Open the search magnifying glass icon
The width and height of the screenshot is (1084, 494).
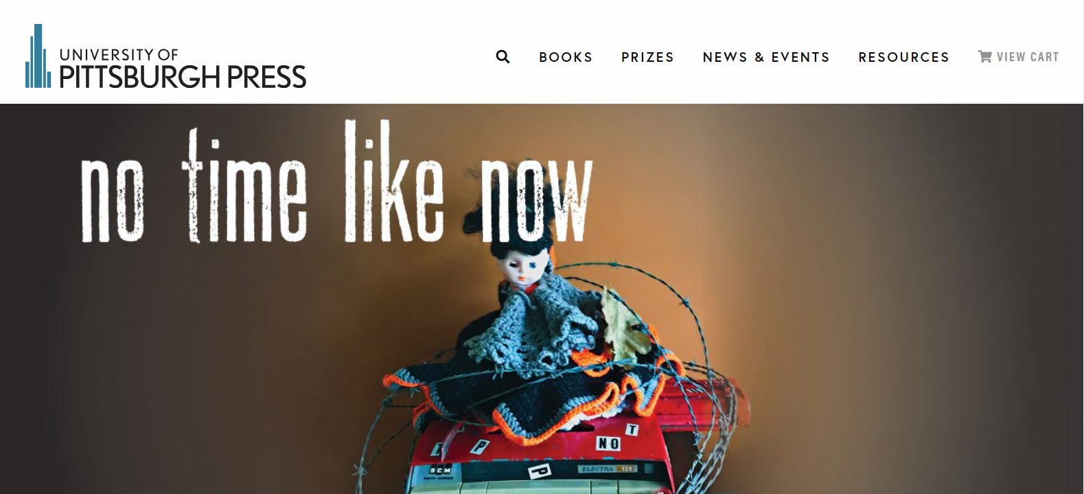tap(503, 56)
